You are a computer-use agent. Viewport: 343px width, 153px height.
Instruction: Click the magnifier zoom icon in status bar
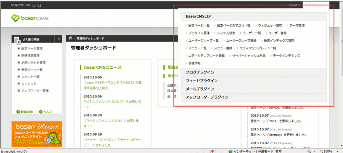pyautogui.click(x=321, y=151)
